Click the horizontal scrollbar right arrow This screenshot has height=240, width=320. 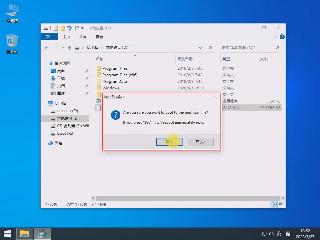click(x=283, y=198)
